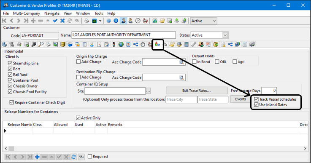311x163 pixels.
Task: Open the Multi-Company menu
Action: (27, 13)
